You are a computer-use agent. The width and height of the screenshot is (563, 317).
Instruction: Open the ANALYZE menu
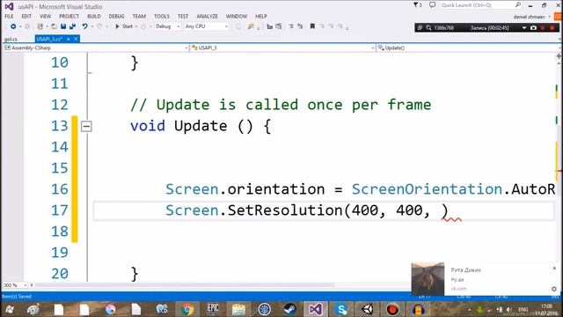pyautogui.click(x=208, y=16)
